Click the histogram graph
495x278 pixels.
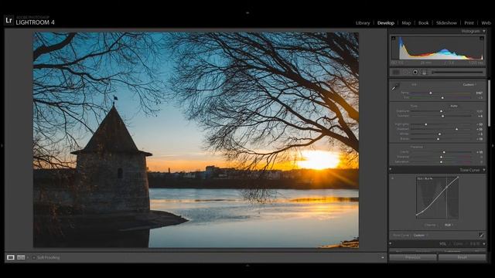438,48
